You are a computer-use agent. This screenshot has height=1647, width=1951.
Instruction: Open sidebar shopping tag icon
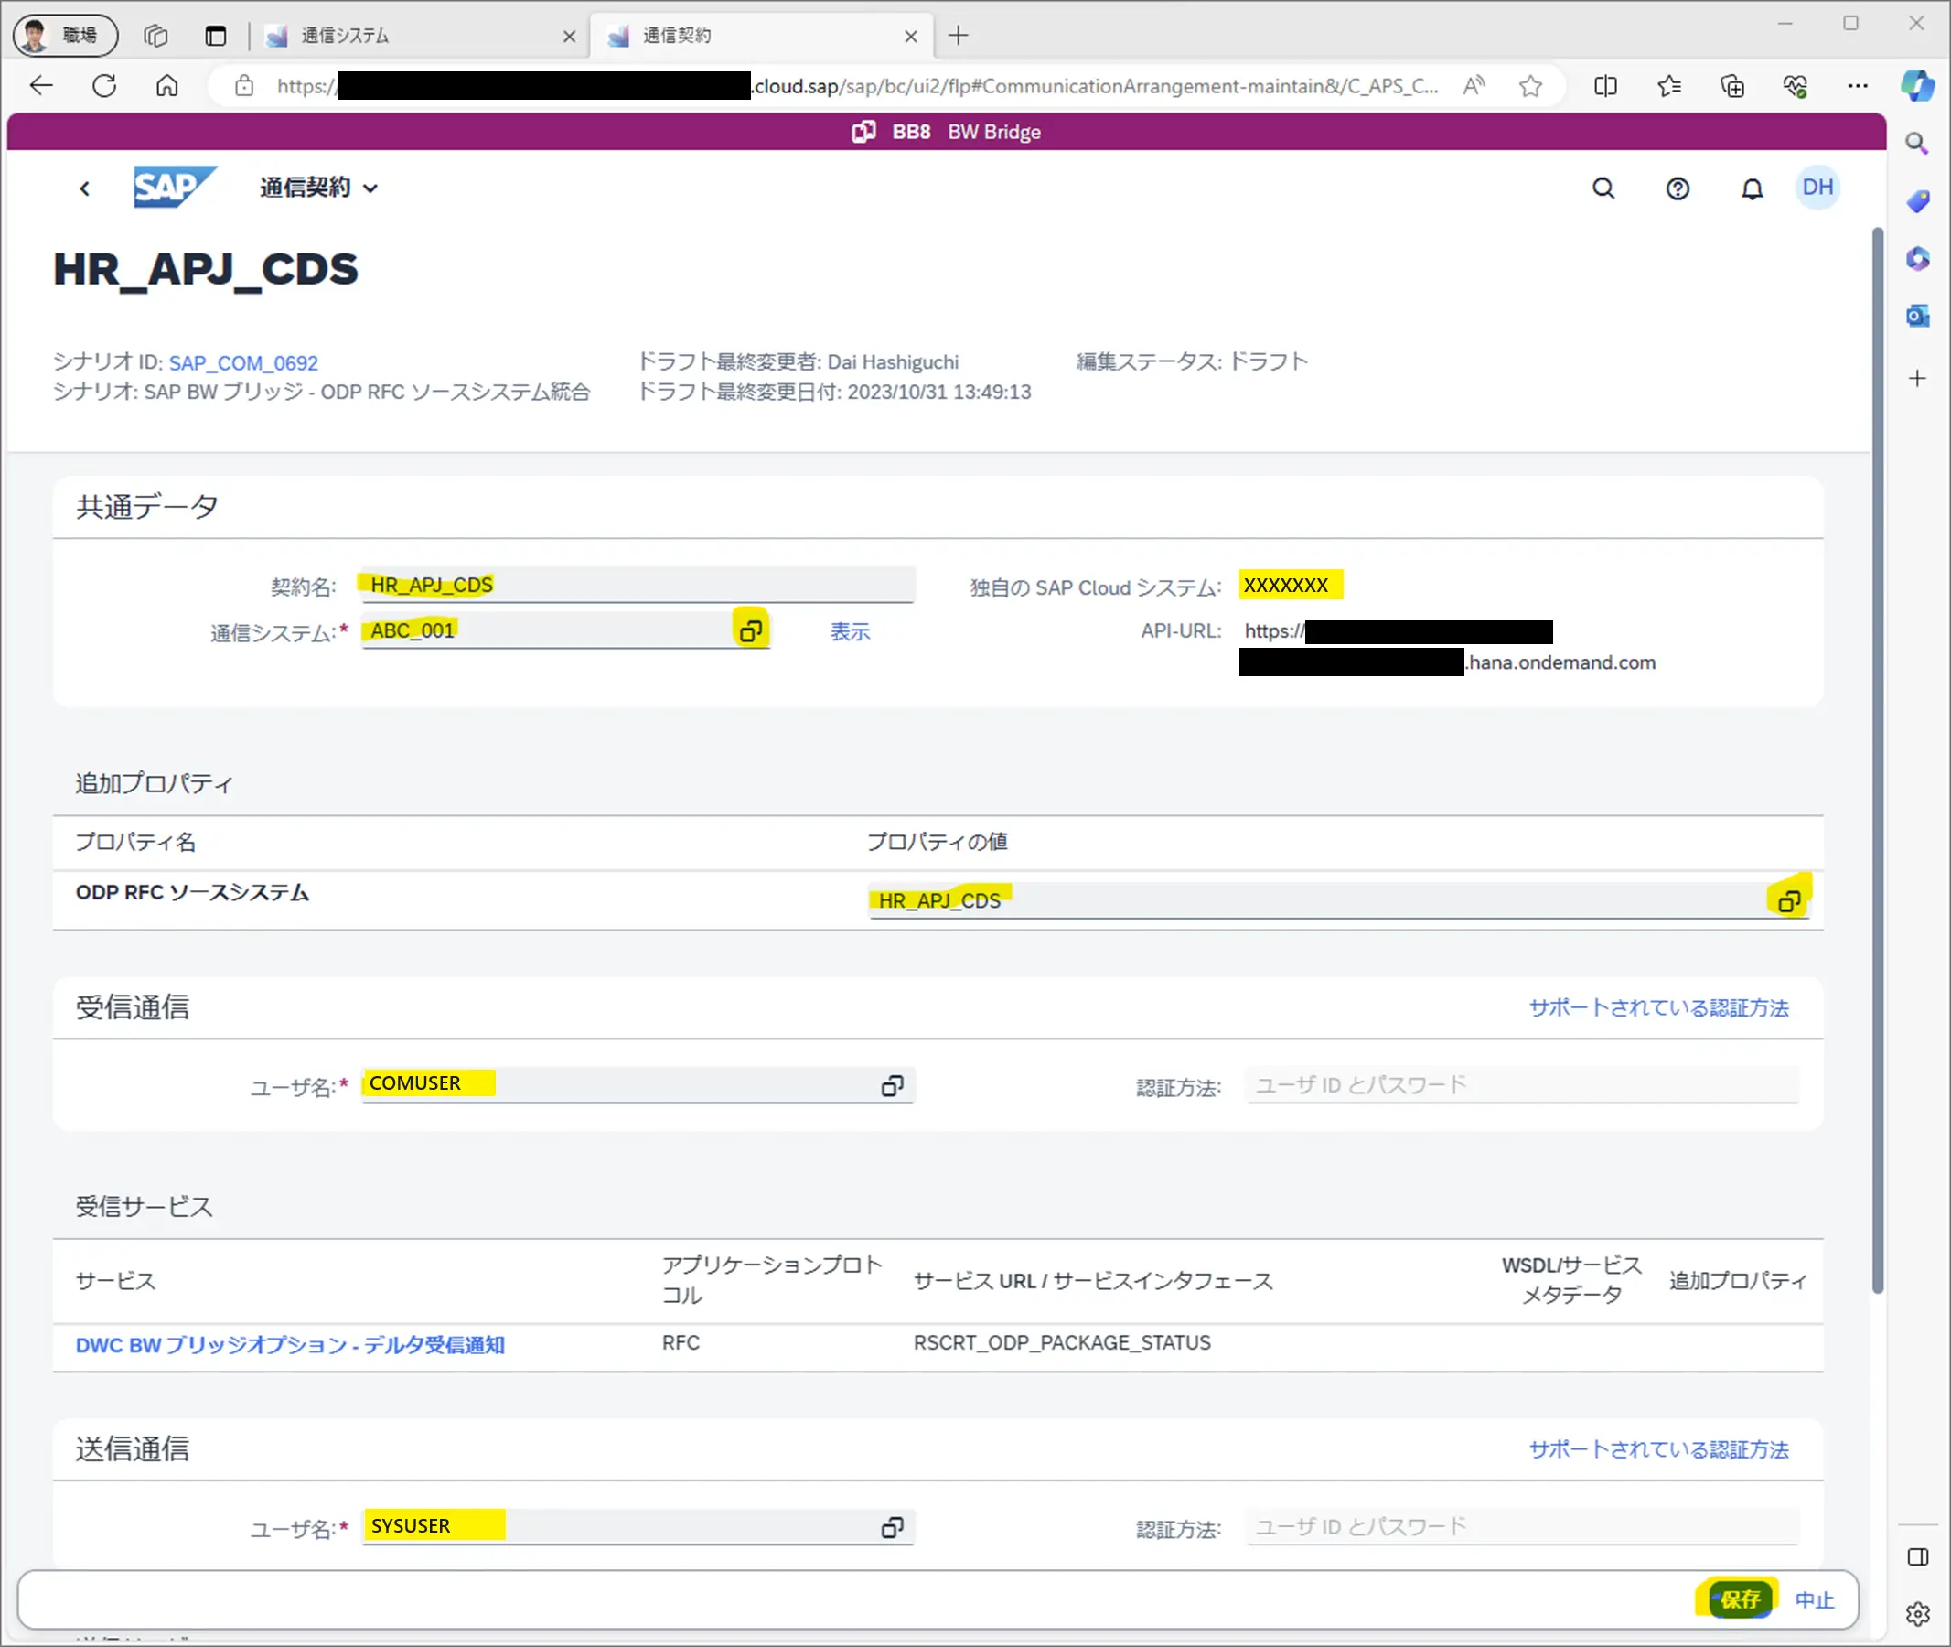tap(1917, 200)
